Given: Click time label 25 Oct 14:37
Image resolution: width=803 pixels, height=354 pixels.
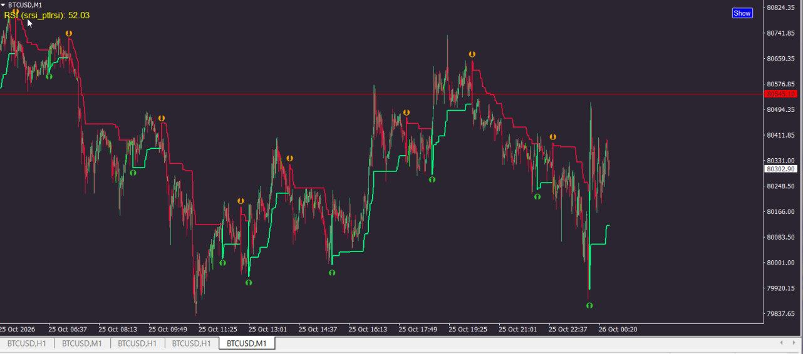Looking at the screenshot, I should (318, 329).
